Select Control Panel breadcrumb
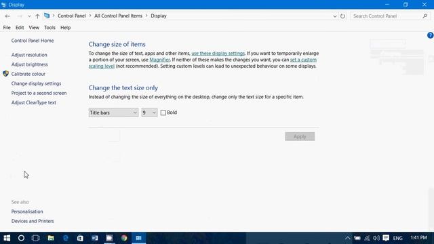The image size is (434, 244). pos(72,16)
